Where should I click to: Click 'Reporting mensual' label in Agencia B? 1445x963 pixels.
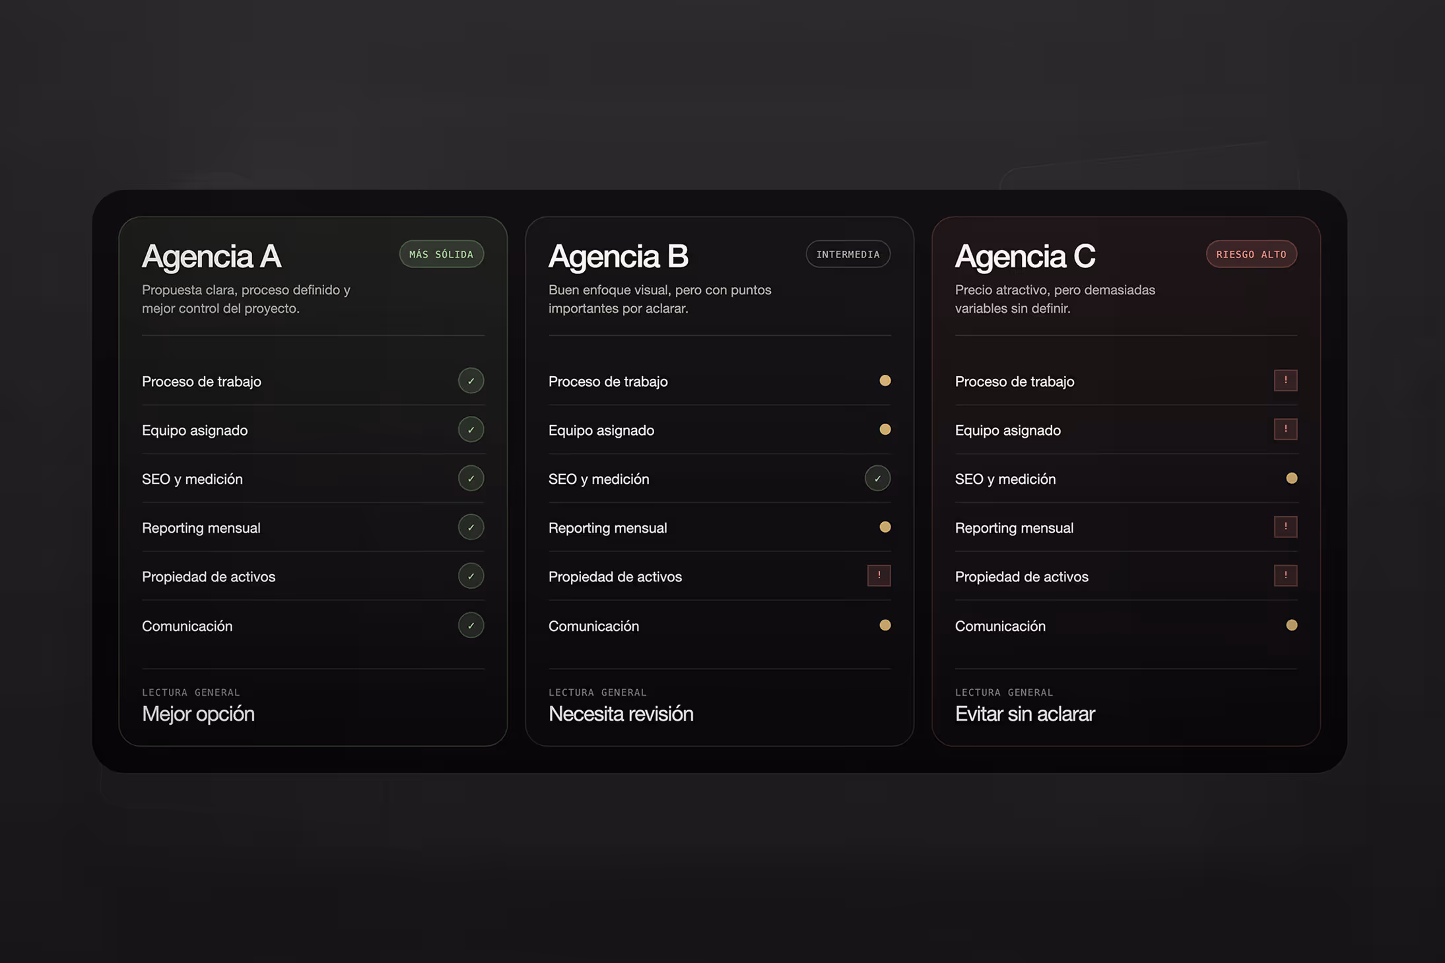(x=607, y=528)
